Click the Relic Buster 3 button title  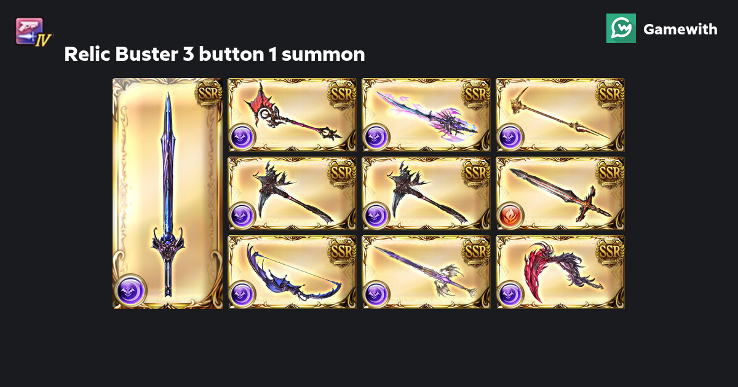point(215,54)
